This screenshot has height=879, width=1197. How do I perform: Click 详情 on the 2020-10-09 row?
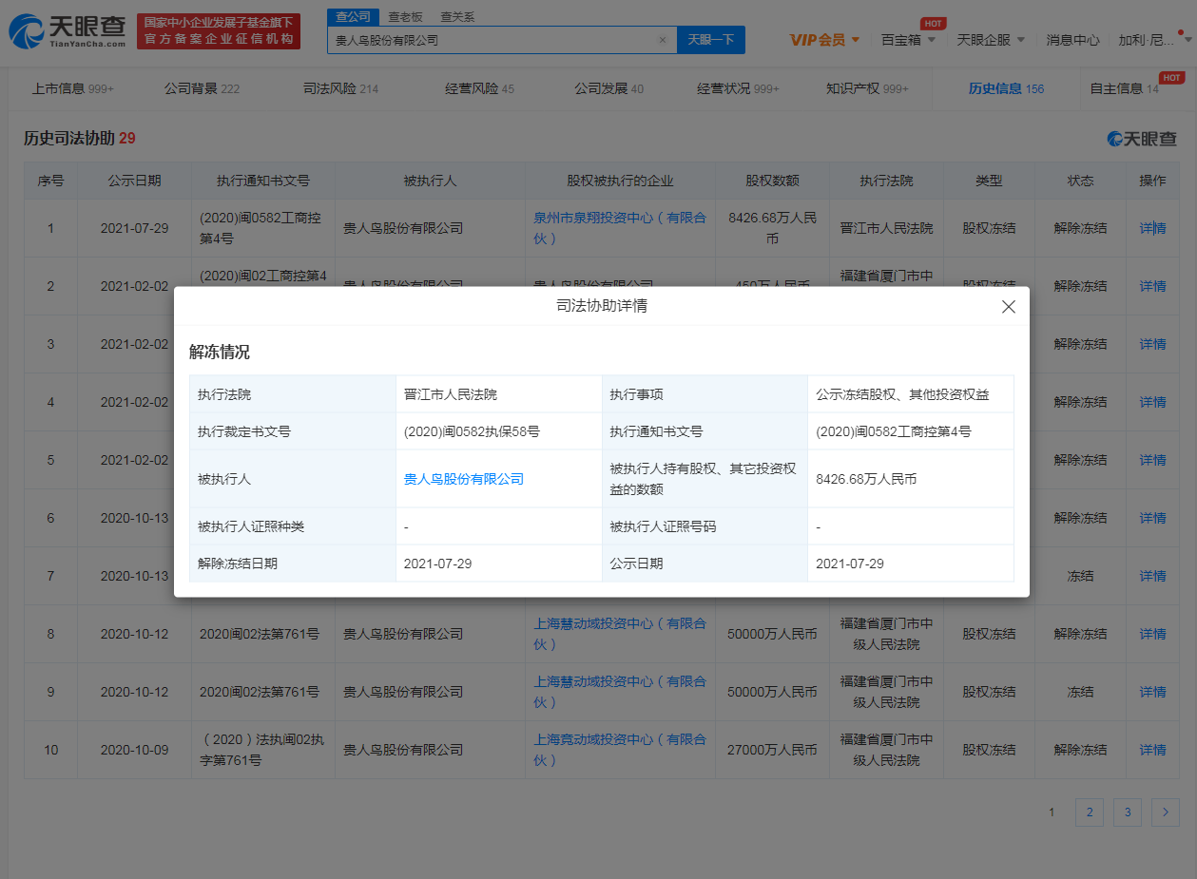click(1151, 750)
